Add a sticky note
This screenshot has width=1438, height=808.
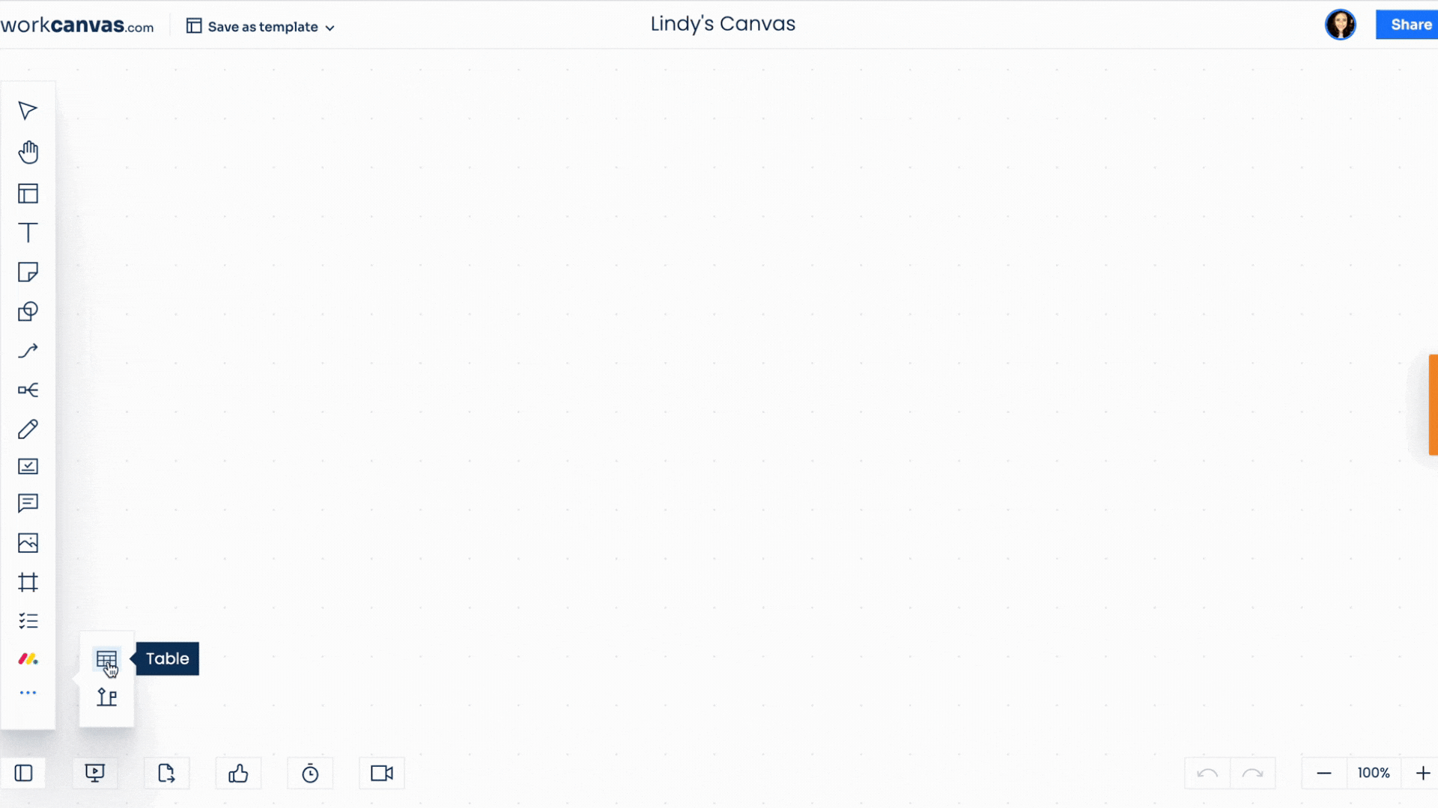(28, 272)
